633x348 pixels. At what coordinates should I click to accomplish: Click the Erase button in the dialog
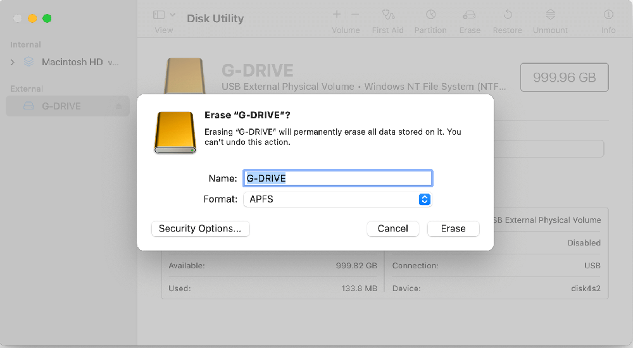click(x=453, y=228)
